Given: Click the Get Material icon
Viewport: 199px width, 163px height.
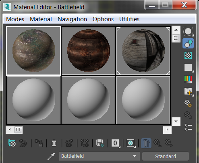Looking at the screenshot, I should [x=12, y=143].
